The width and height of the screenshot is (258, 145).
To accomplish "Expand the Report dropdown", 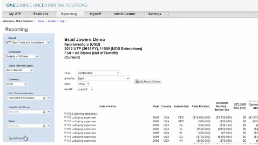I will click(49, 43).
